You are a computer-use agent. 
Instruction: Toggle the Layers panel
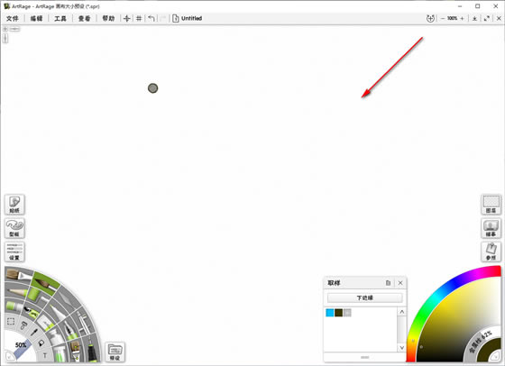[x=491, y=205]
